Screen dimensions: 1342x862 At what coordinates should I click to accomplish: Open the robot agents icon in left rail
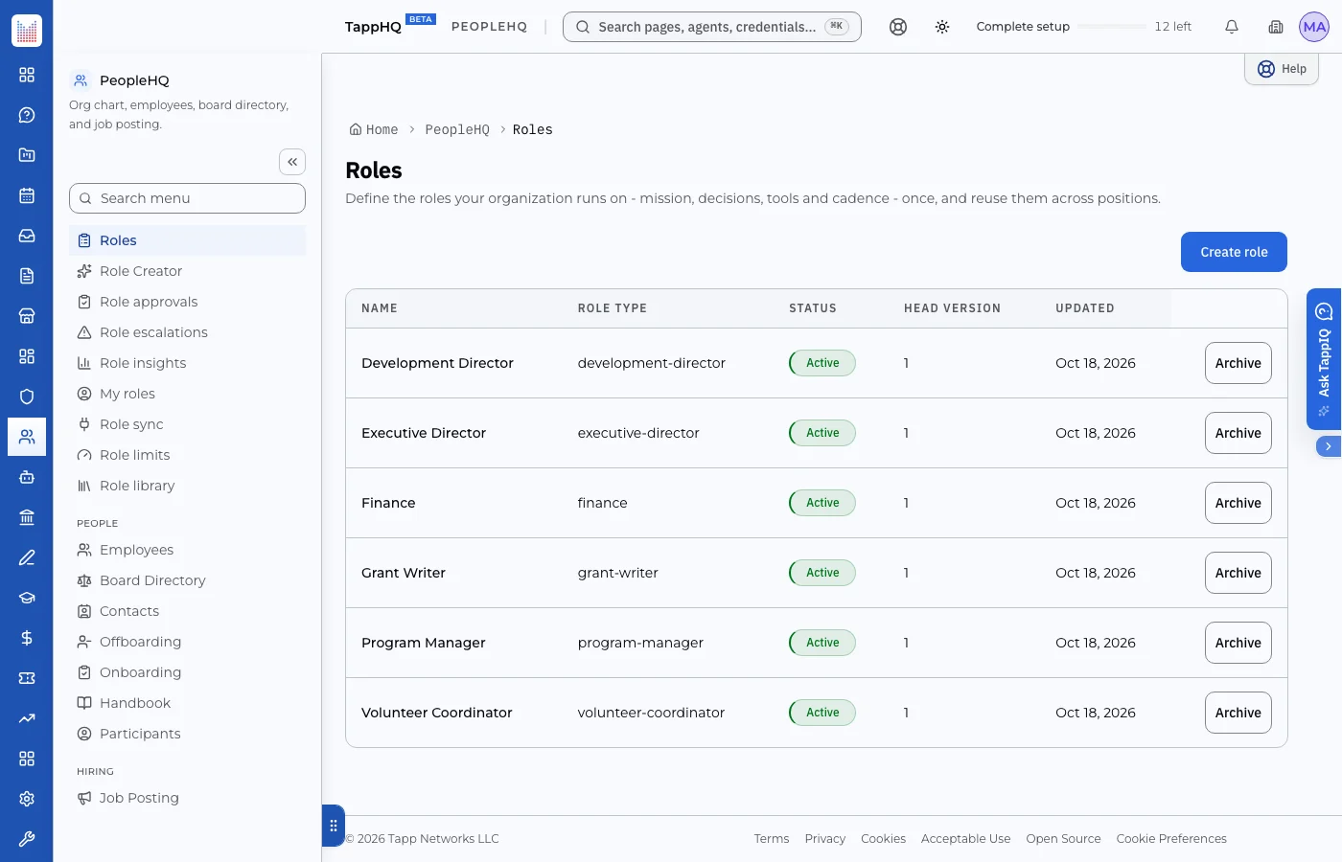tap(27, 477)
